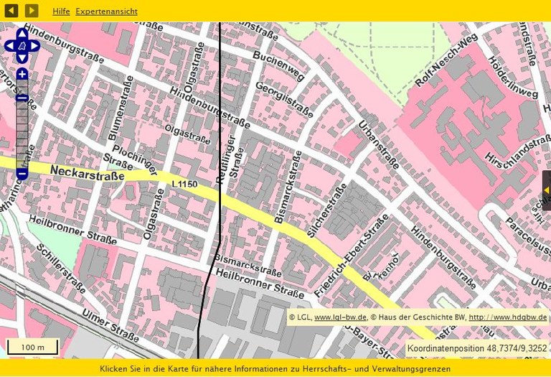
Task: Open the http://www.hdgbw.de link
Action: tap(507, 317)
